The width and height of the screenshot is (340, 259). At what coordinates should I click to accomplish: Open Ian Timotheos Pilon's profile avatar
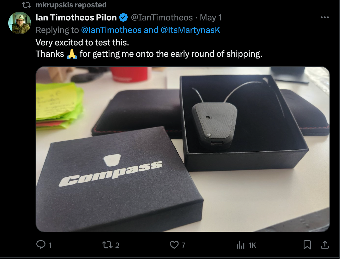point(20,23)
